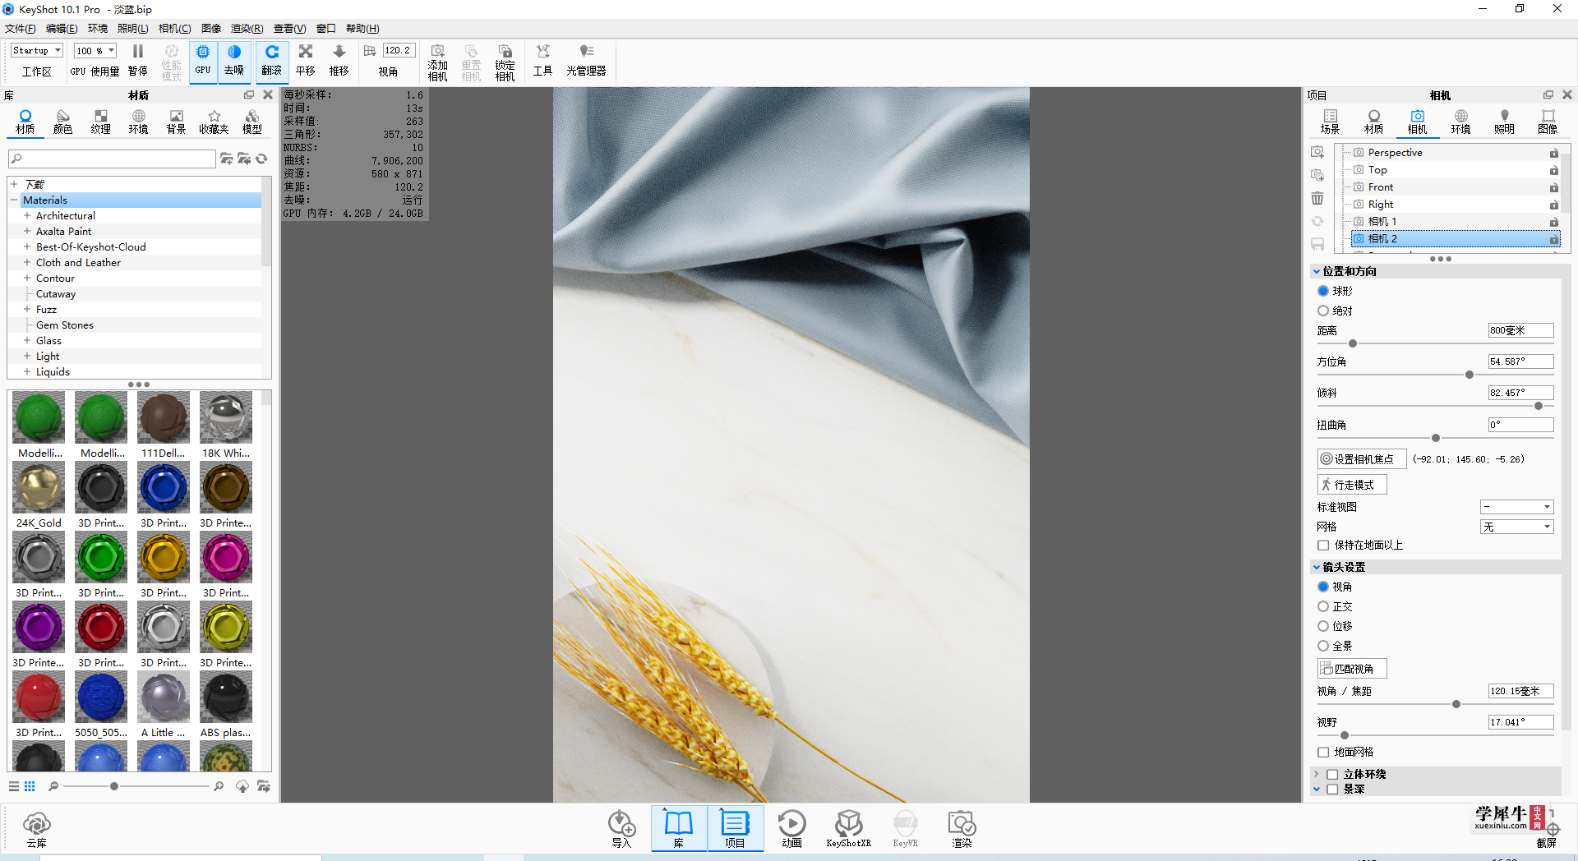Open the Startup workspace dropdown

[x=37, y=51]
